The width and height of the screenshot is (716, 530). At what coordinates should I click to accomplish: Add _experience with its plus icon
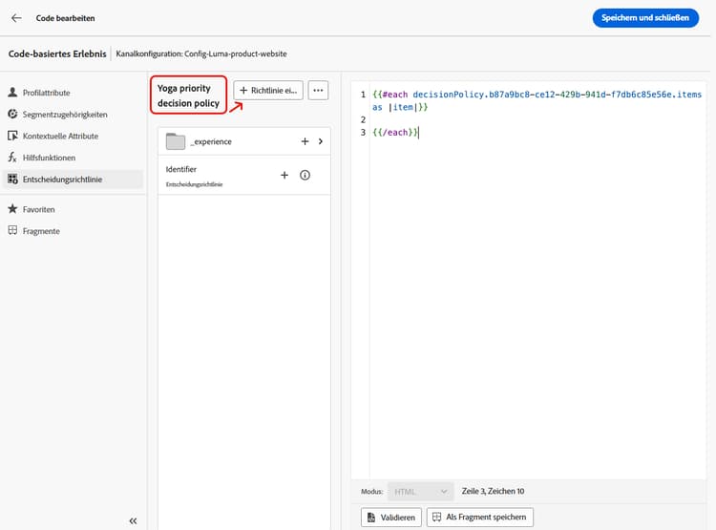point(305,141)
